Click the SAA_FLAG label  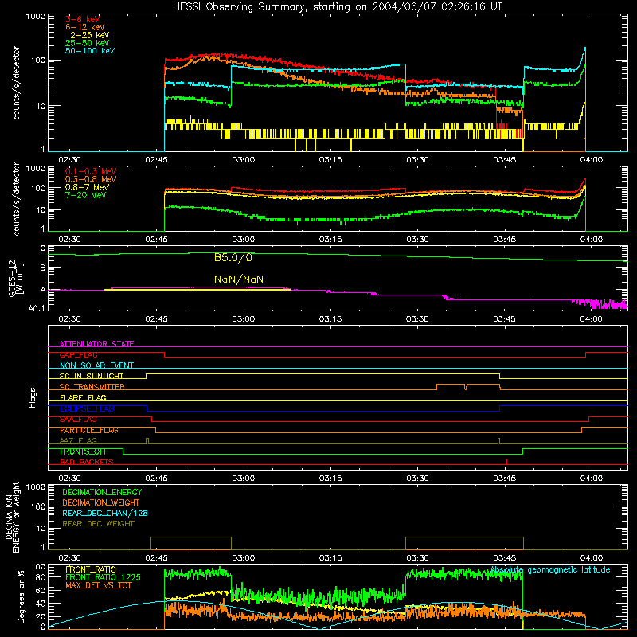(x=78, y=420)
